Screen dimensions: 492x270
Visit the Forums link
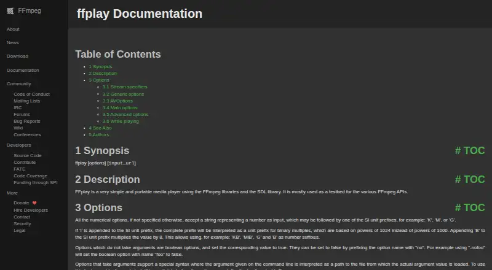point(22,114)
